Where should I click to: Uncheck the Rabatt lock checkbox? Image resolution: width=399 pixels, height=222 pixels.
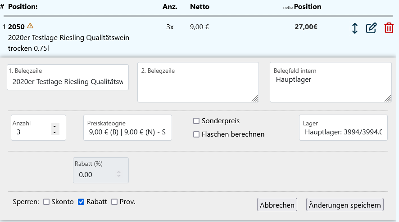[82, 202]
